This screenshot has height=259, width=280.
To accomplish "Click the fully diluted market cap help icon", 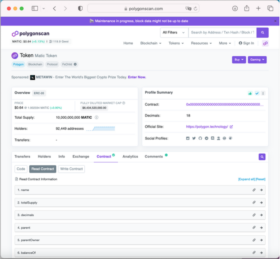I will tap(124, 103).
